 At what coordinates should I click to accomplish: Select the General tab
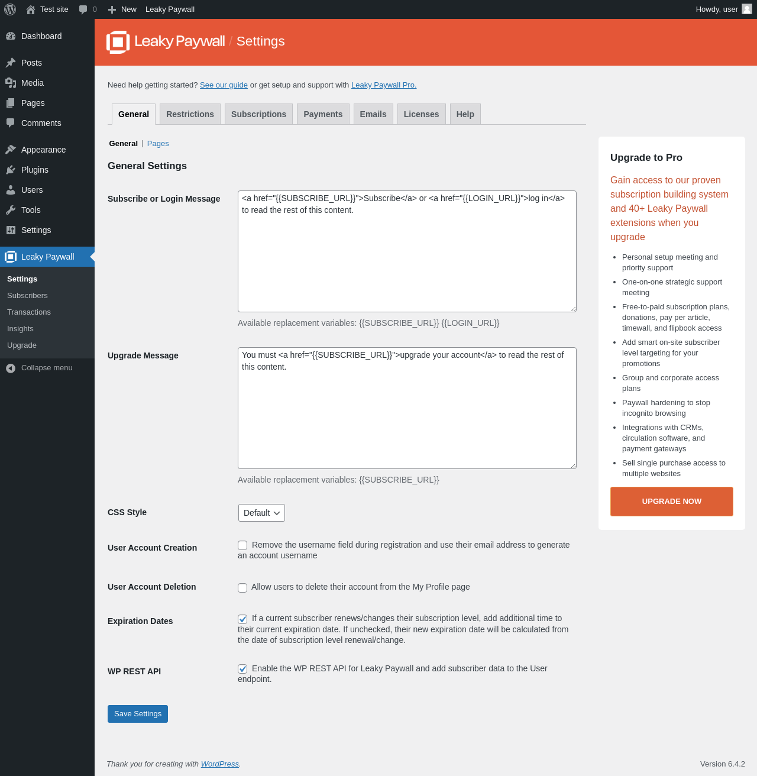(x=134, y=114)
